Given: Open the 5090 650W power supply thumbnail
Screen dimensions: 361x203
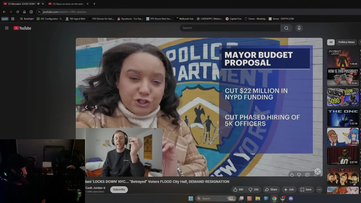Looking at the screenshot, I should 343,97.
